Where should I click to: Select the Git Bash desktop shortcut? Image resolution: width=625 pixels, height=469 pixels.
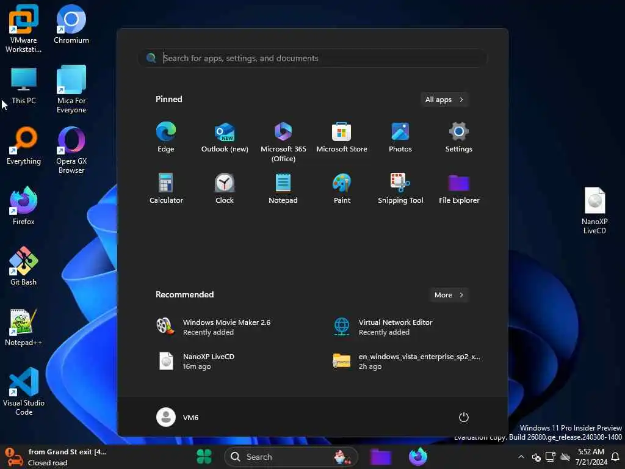click(x=24, y=266)
